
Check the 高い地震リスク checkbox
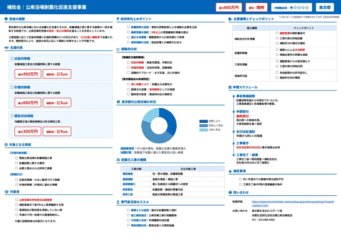pyautogui.click(x=128, y=84)
